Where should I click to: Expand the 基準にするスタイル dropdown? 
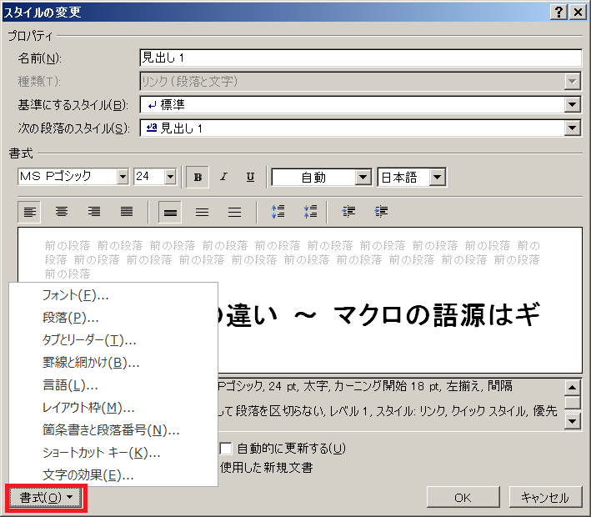572,104
